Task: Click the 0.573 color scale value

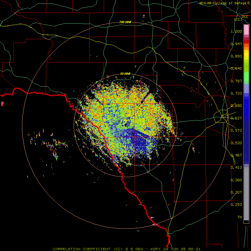Action: (236, 131)
